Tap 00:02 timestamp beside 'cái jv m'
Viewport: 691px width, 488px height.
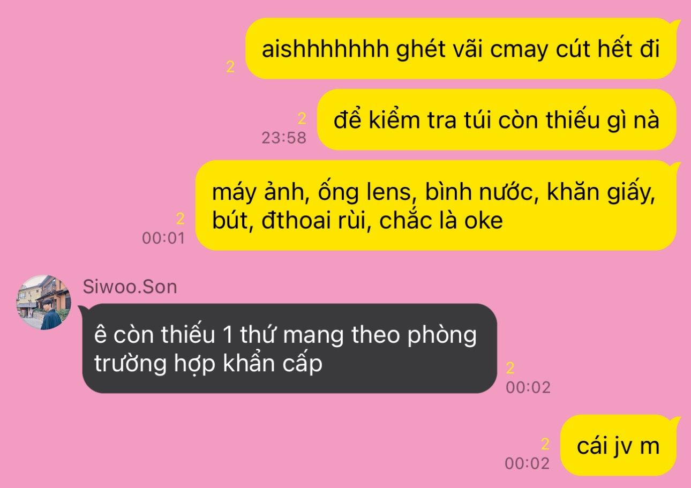coord(528,463)
